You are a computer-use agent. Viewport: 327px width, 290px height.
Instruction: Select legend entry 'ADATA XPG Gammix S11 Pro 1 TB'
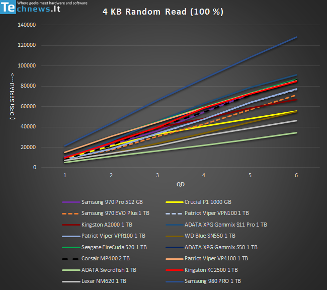pyautogui.click(x=216, y=225)
